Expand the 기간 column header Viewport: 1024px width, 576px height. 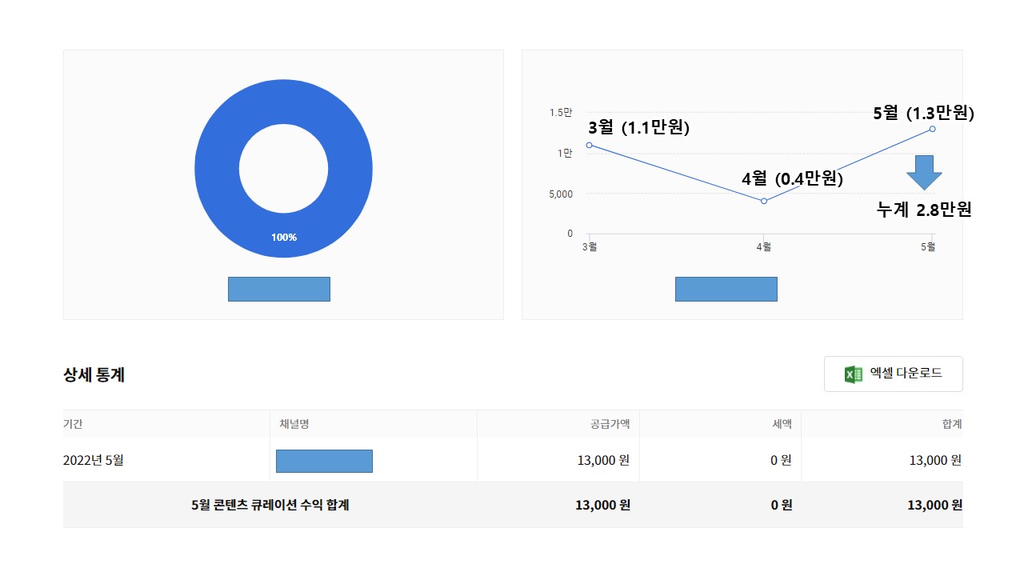click(71, 424)
